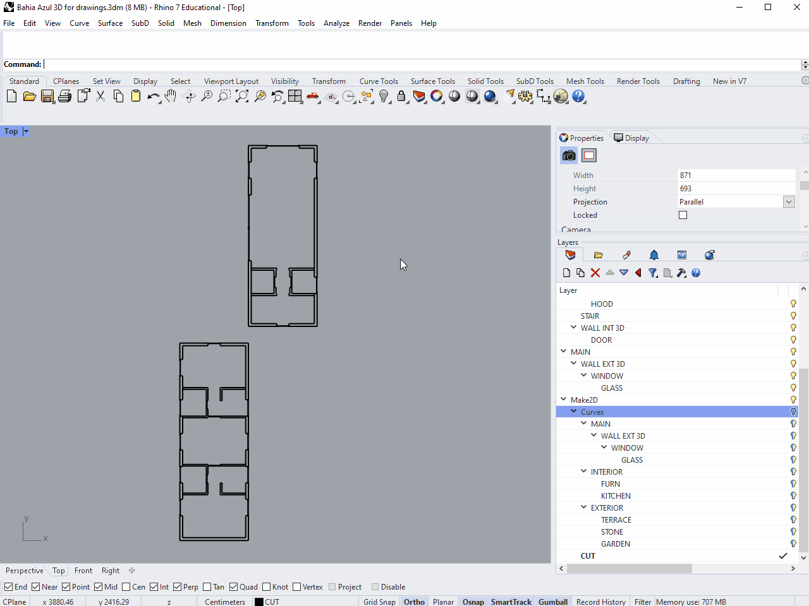Click the red car icon in toolbar
This screenshot has width=809, height=606.
pyautogui.click(x=312, y=96)
